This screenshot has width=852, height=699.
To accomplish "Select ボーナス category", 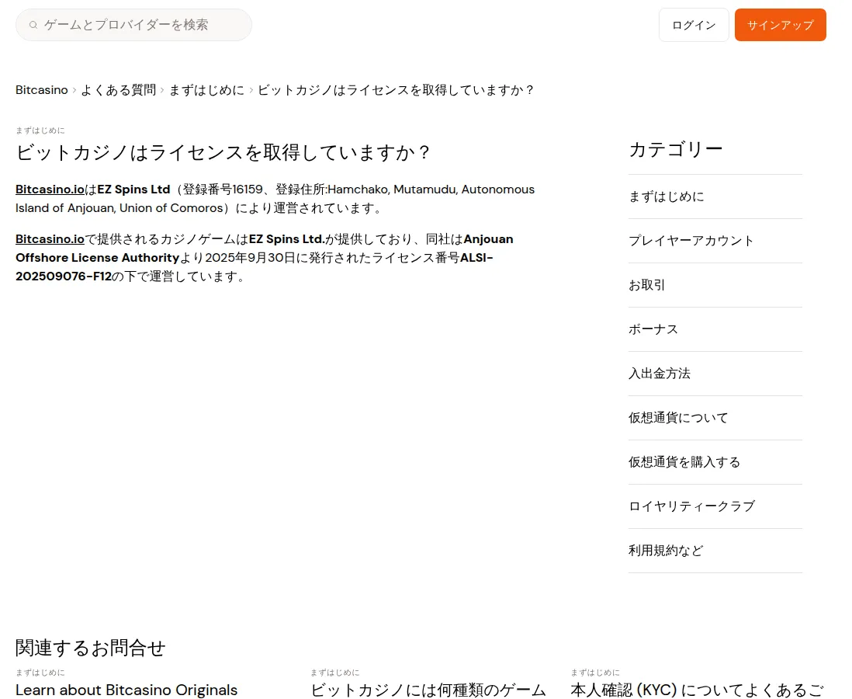I will [715, 329].
